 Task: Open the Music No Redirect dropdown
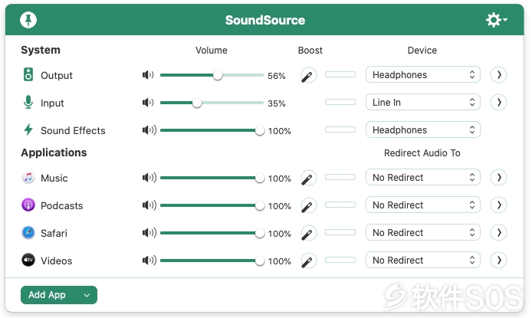pos(422,177)
